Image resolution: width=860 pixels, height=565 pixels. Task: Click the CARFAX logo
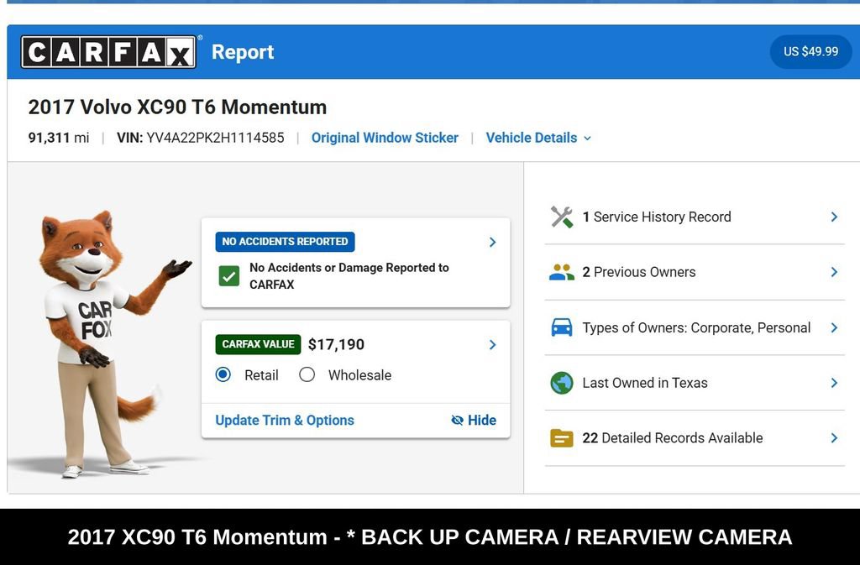pos(108,52)
